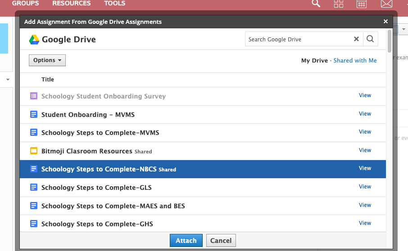Click the doc icon for Student Onboarding – MVMS
This screenshot has height=251, width=408.
coord(34,114)
